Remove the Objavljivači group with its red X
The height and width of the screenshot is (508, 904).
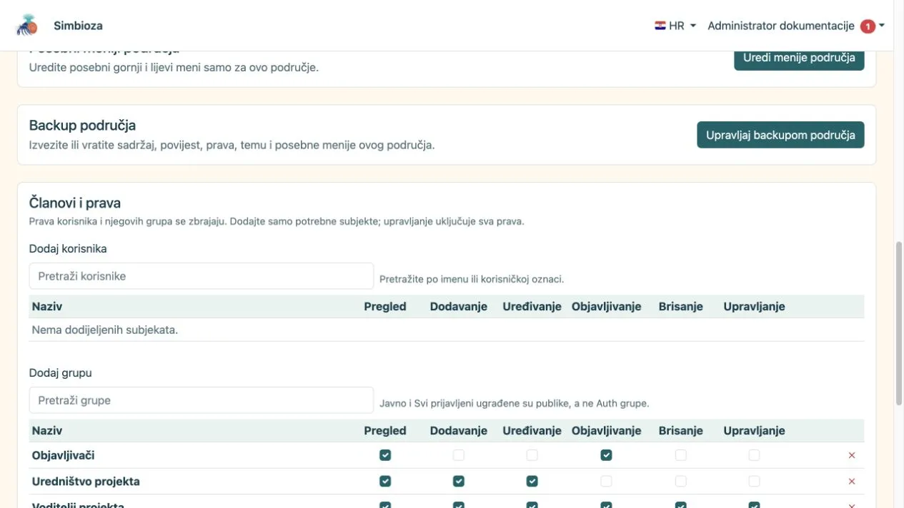click(851, 455)
